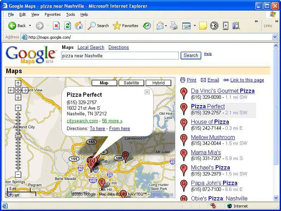Stop loading with the red X page icon

56,26
